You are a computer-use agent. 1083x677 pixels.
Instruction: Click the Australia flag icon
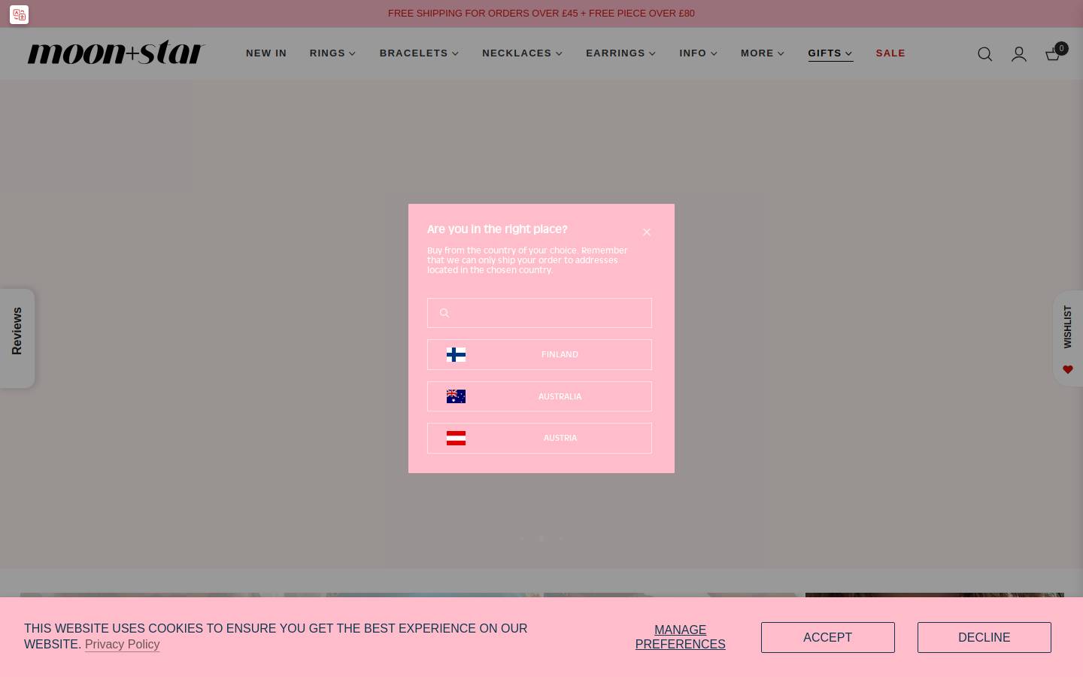pos(456,396)
